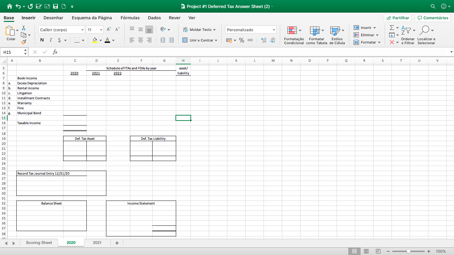454x255 pixels.
Task: Open Formatação Condicional menu
Action: pos(294,36)
